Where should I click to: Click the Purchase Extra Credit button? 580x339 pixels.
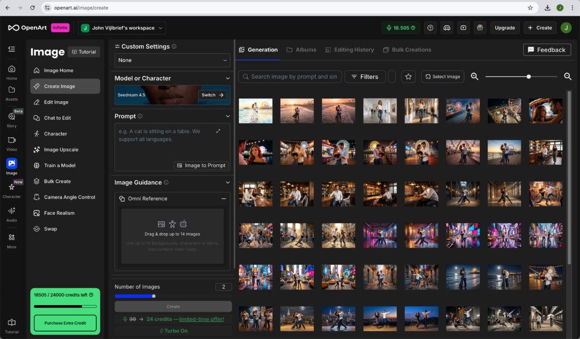coord(65,323)
